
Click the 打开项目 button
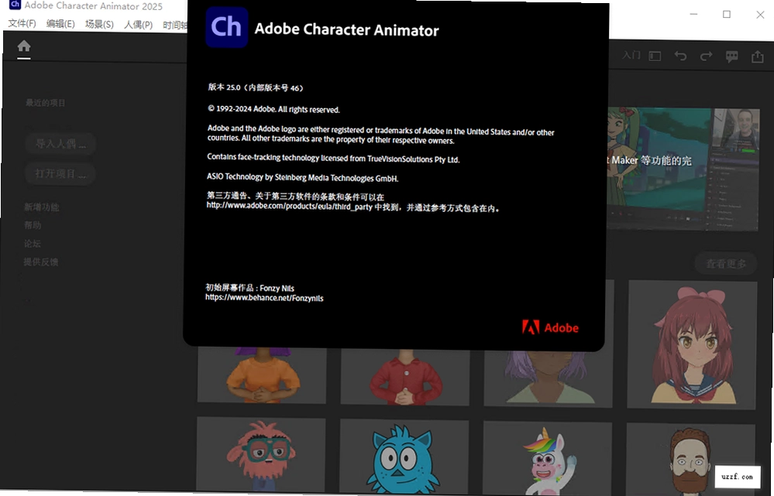coord(60,174)
